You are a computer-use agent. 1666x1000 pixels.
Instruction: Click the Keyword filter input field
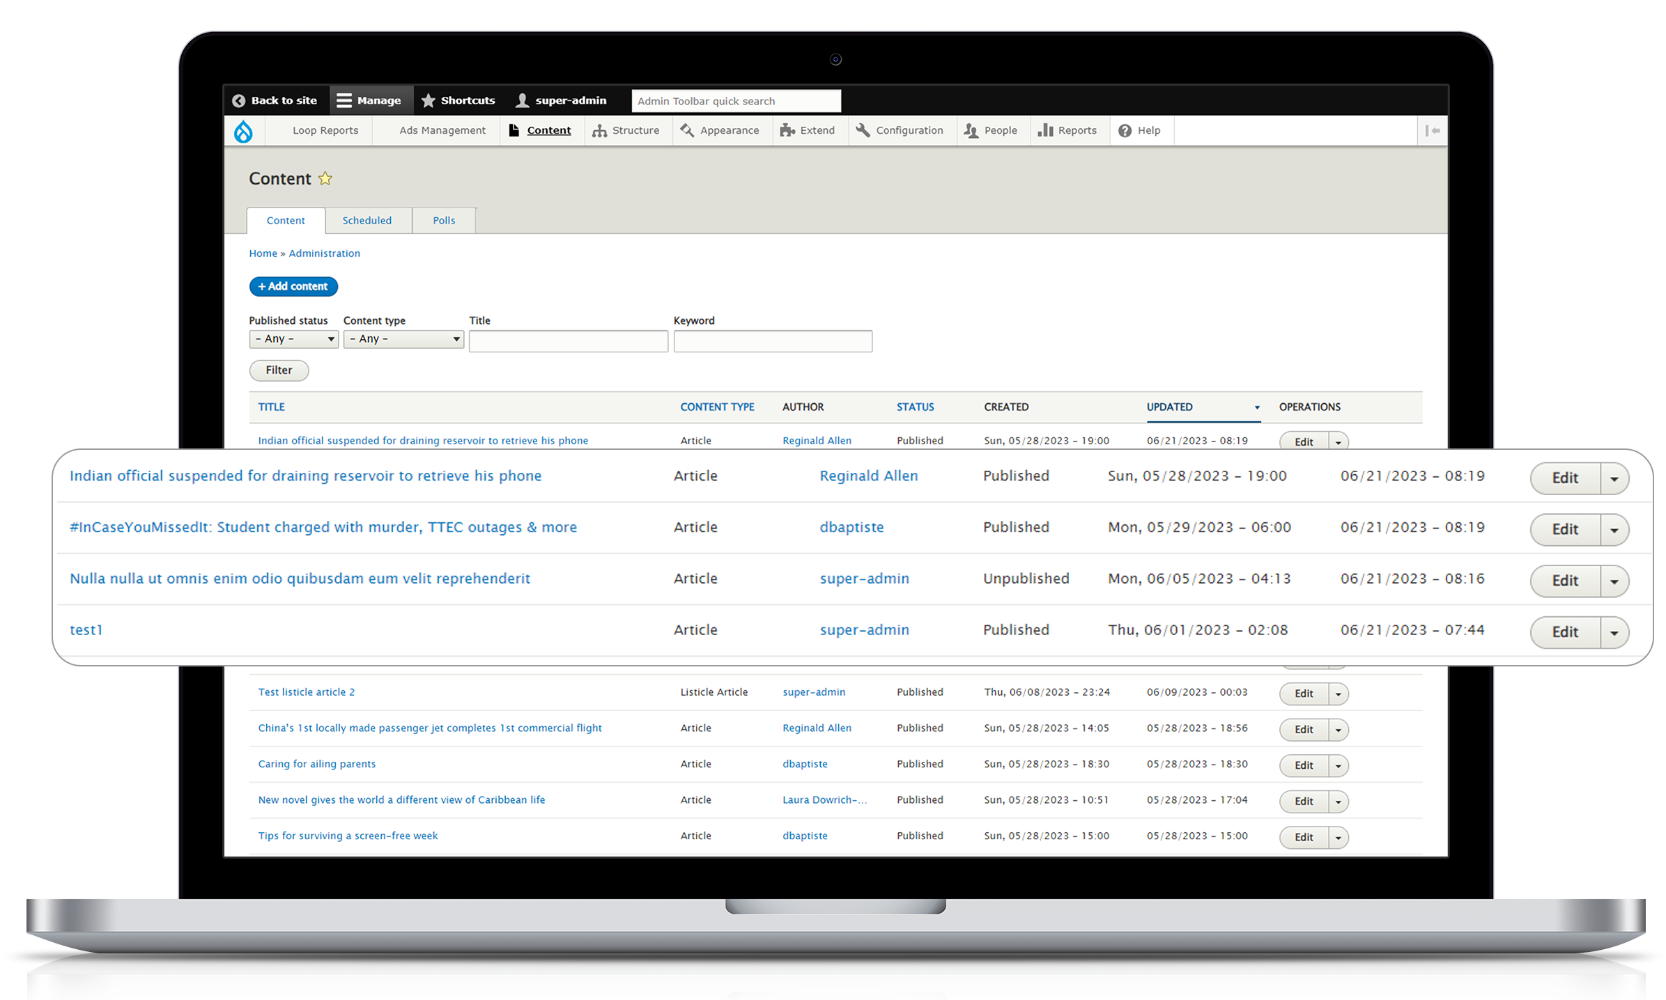pos(773,341)
